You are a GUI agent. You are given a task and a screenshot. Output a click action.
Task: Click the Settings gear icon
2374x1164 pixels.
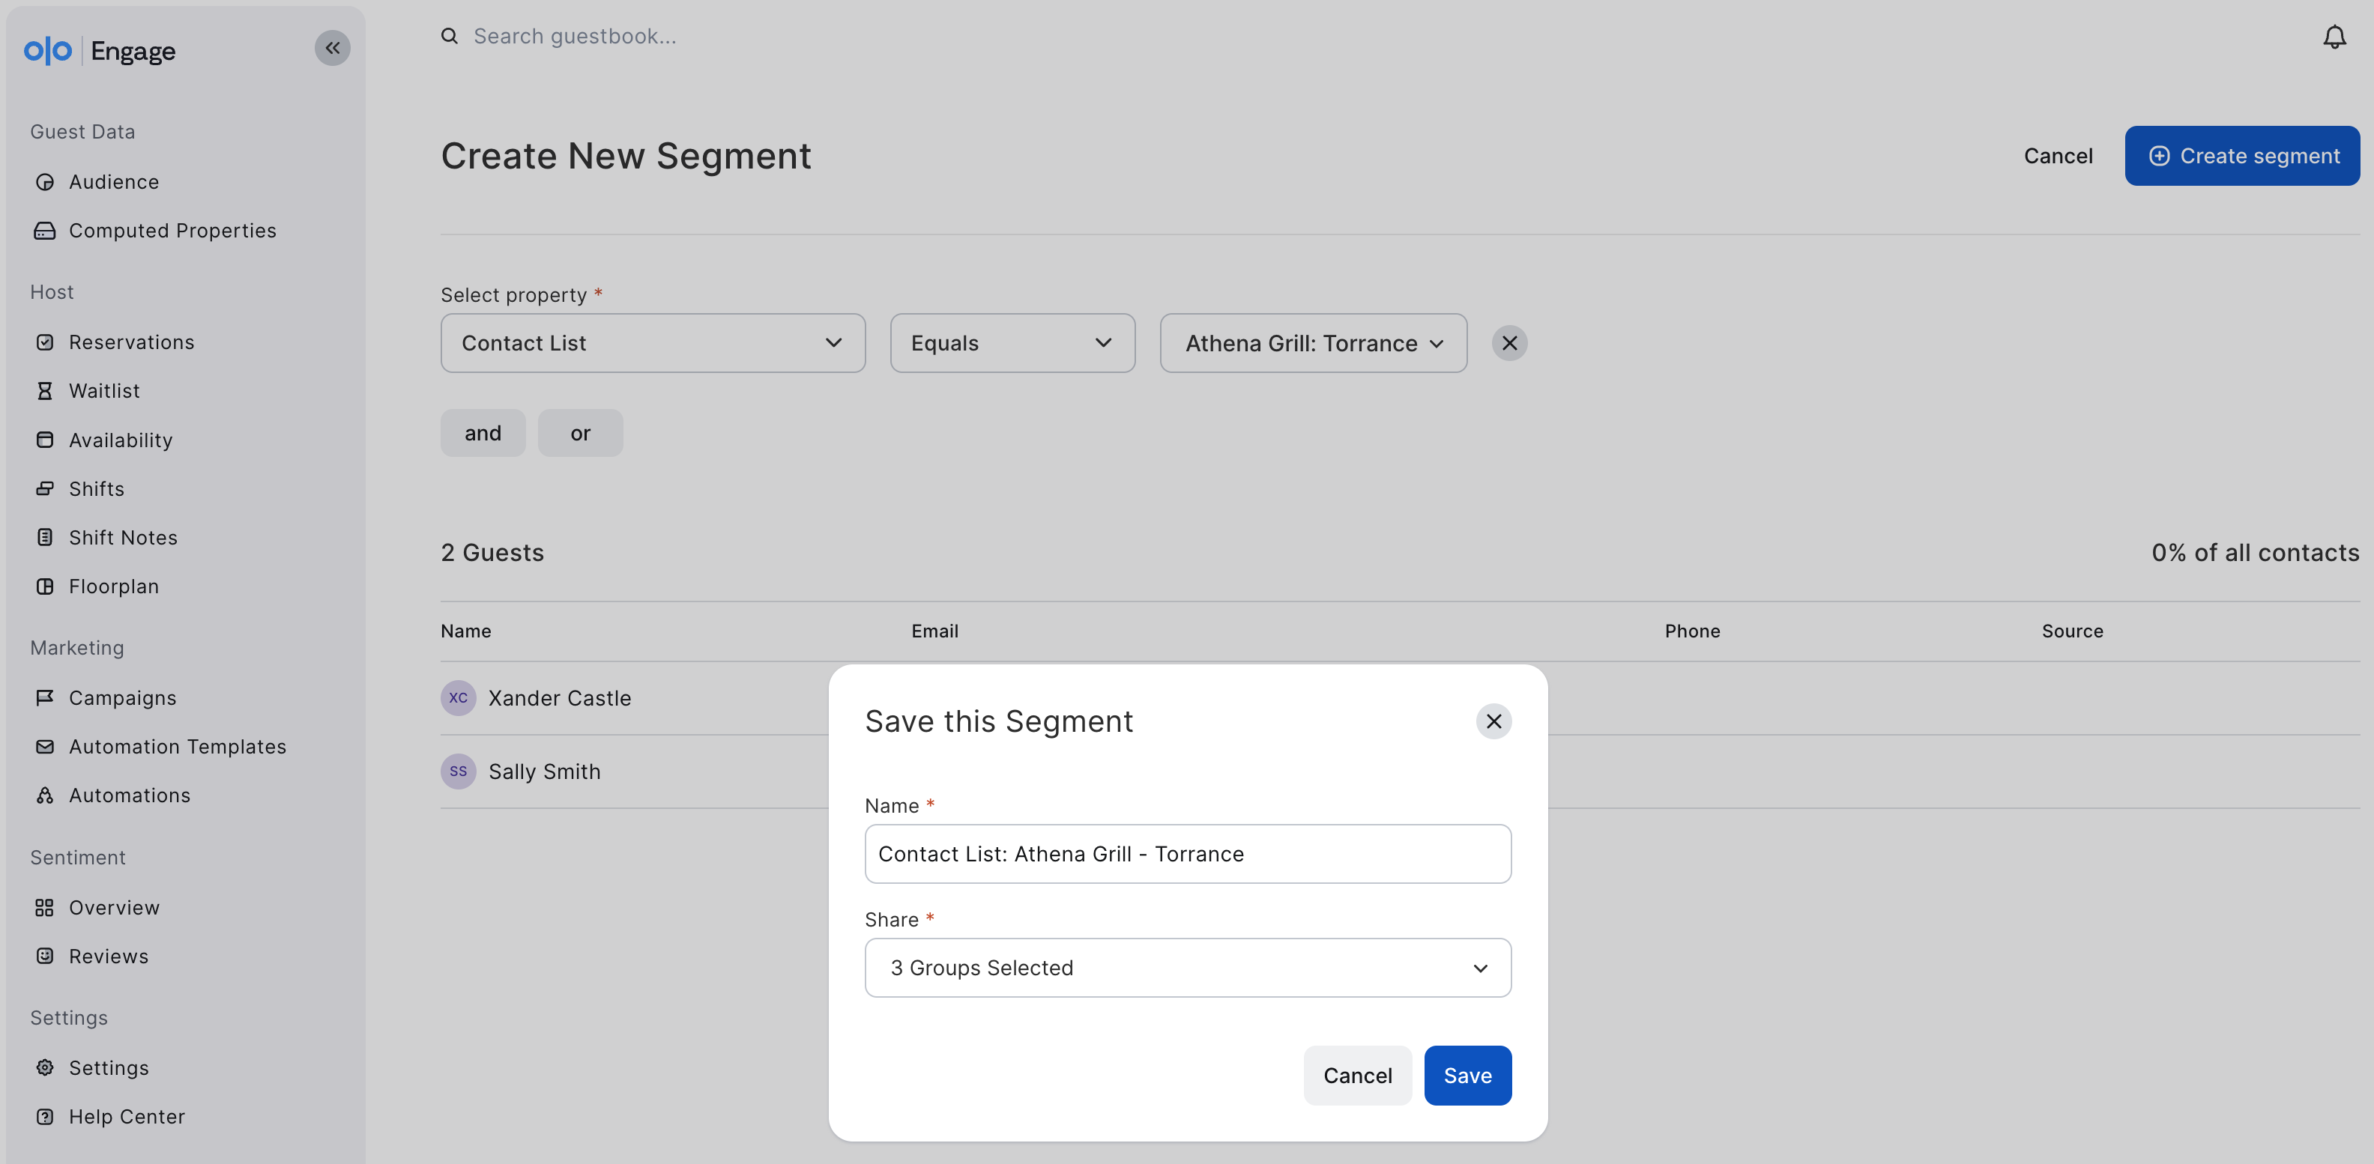(x=44, y=1068)
